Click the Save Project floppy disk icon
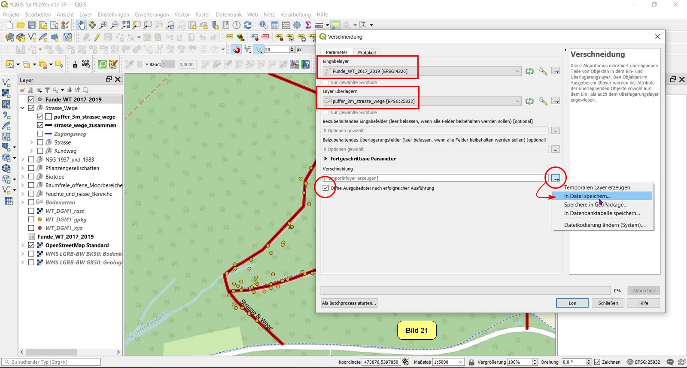687x368 pixels. point(32,25)
